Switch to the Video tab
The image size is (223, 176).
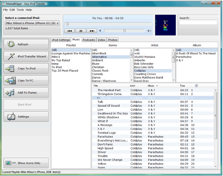click(101, 40)
